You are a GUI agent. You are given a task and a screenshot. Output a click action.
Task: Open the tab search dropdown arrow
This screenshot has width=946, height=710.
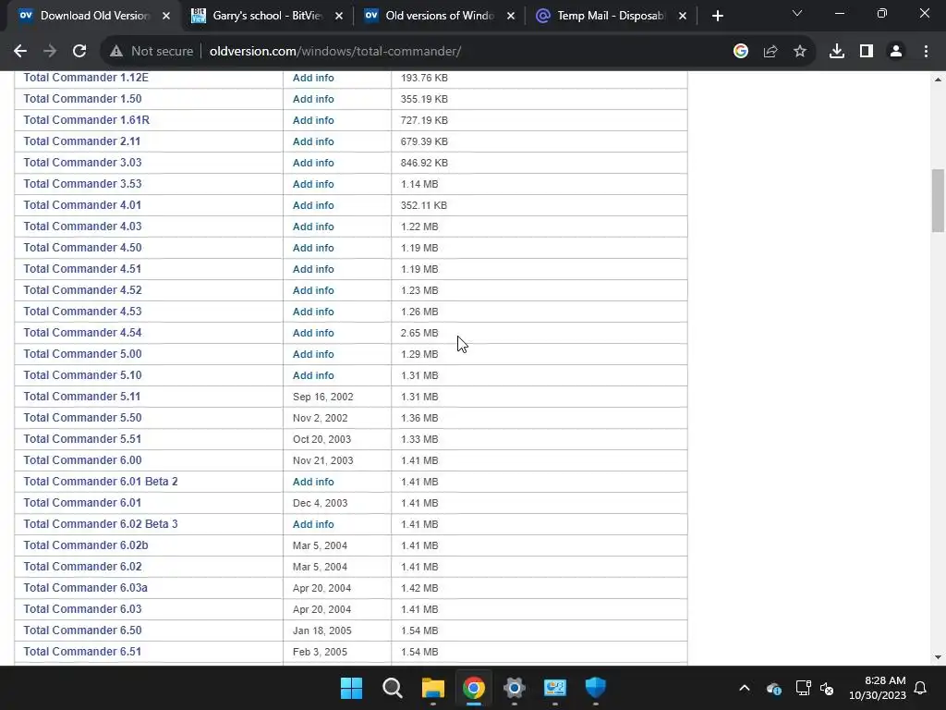(x=797, y=13)
